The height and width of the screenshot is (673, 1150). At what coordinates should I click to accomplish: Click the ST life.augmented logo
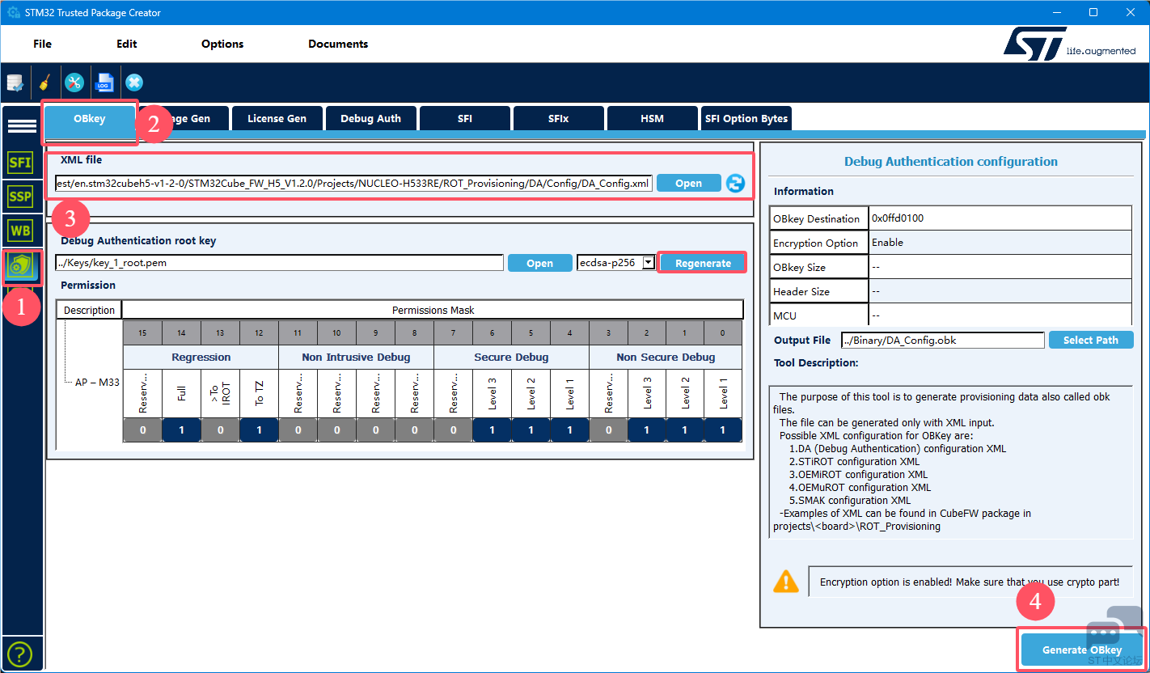tap(1069, 43)
